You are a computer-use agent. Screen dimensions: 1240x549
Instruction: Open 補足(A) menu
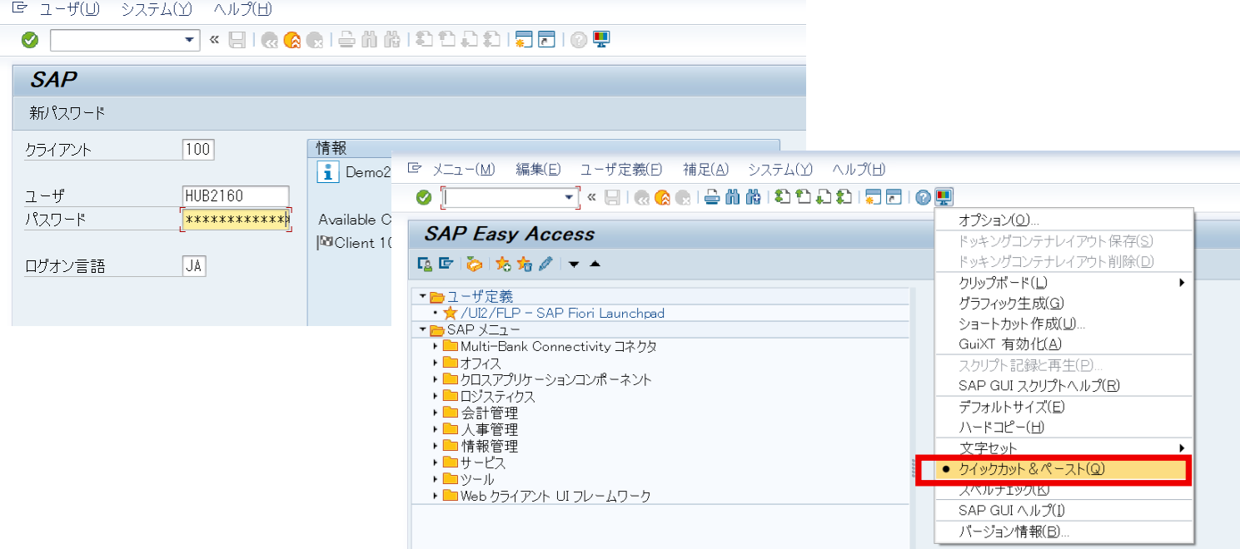tap(705, 170)
